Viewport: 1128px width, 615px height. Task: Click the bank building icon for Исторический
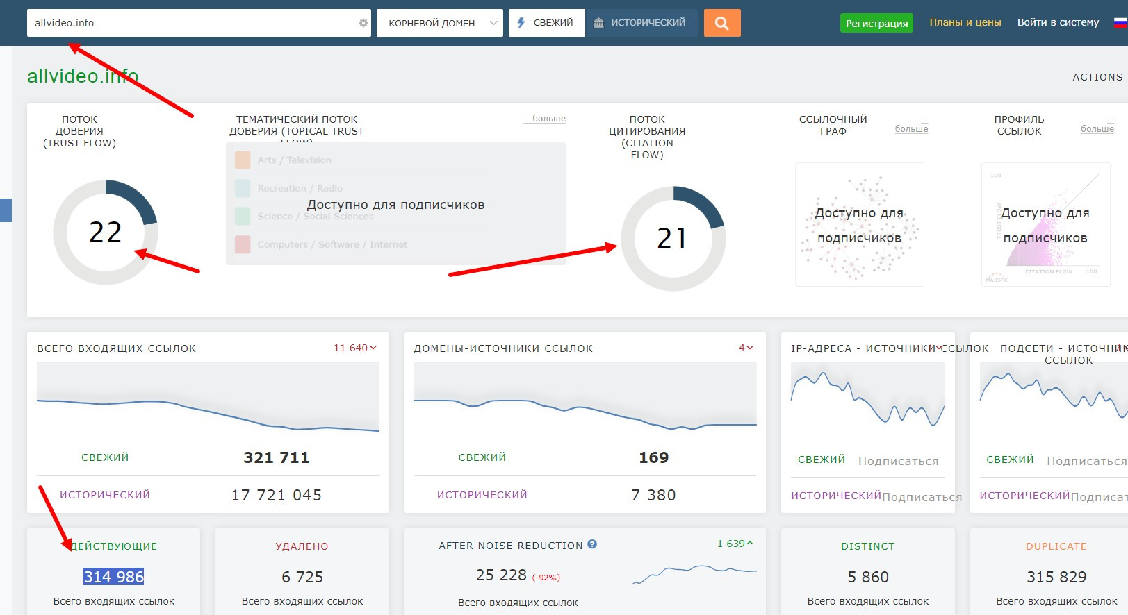[x=598, y=23]
